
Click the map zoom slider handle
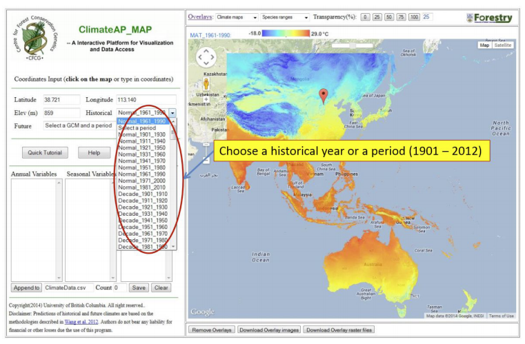206,145
